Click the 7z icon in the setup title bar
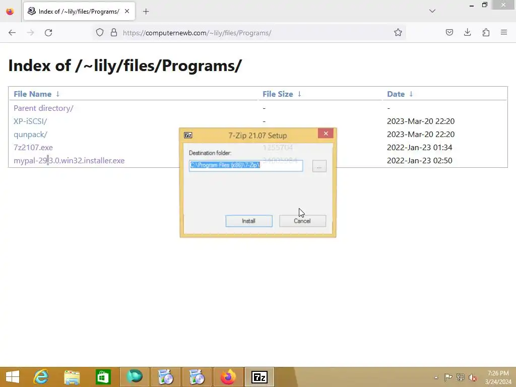516x387 pixels. pos(188,135)
